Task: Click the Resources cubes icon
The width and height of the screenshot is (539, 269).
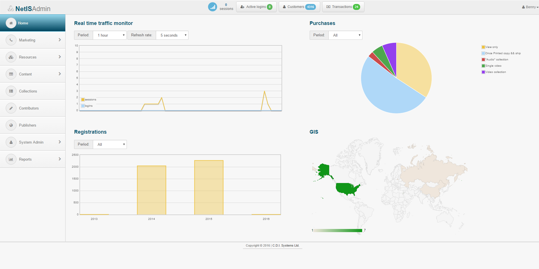Action: click(x=11, y=57)
